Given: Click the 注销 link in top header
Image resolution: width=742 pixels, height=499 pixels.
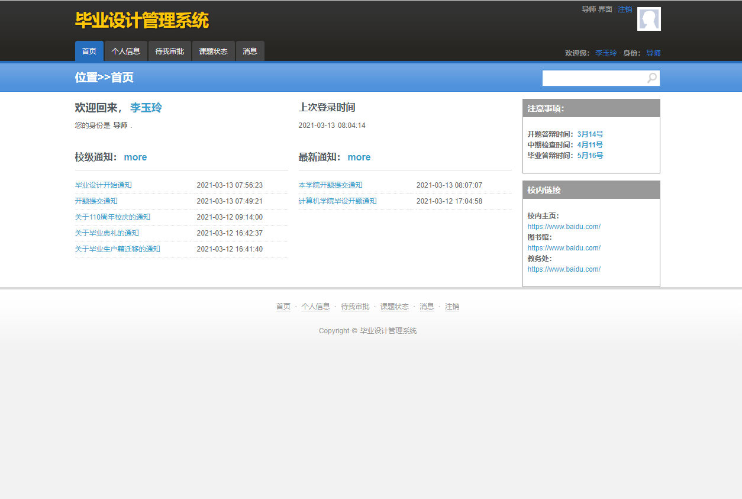Looking at the screenshot, I should [625, 9].
